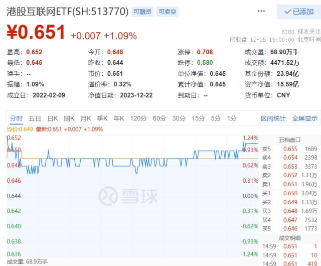Click the 卖1 order row at 0.651
Image resolution: width=321 pixels, height=266 pixels.
(289, 184)
